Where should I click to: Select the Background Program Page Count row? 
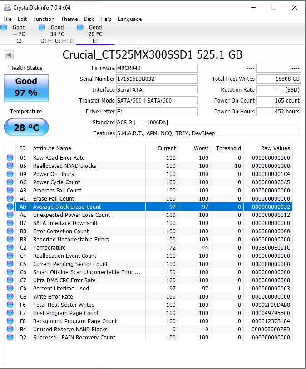pyautogui.click(x=148, y=321)
